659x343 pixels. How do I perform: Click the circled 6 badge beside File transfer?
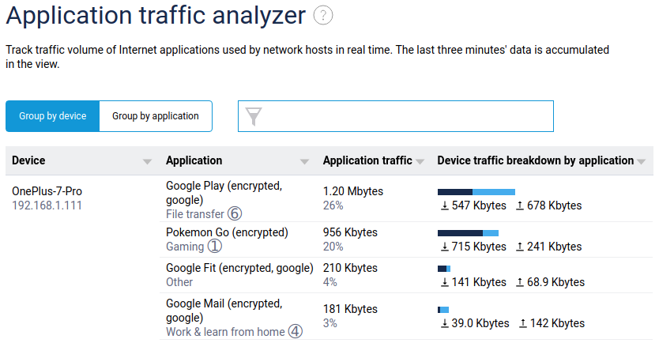pyautogui.click(x=235, y=213)
